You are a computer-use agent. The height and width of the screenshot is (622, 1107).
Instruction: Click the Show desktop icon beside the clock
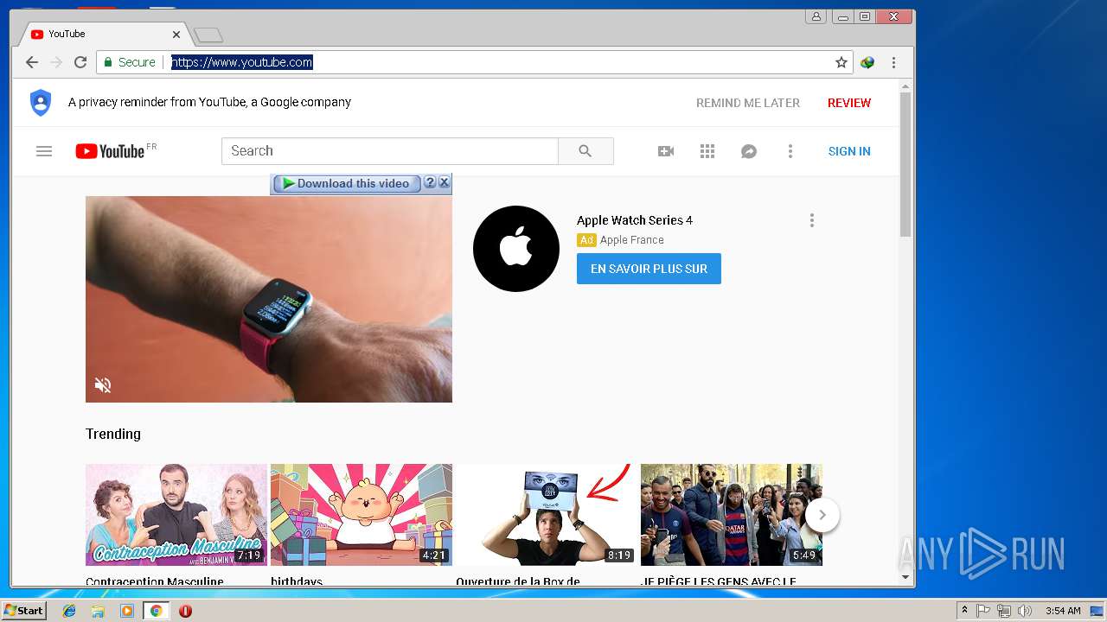pyautogui.click(x=1097, y=611)
